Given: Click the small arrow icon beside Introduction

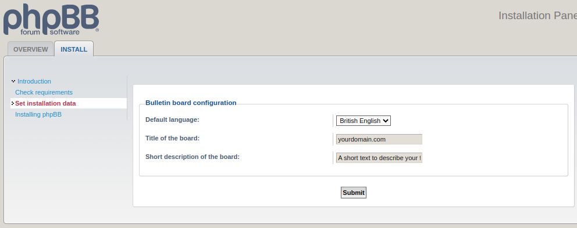Looking at the screenshot, I should pos(13,81).
